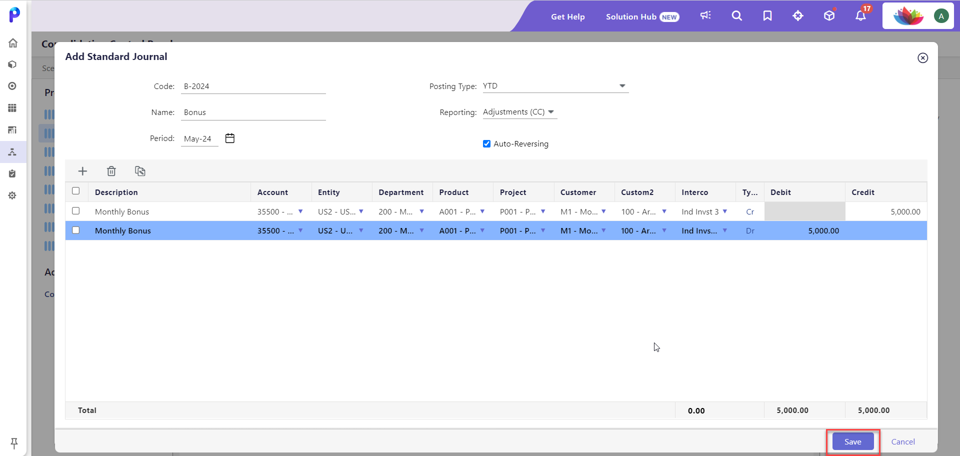Screen dimensions: 960x456
Task: Open the grid apps icon in sidebar
Action: pyautogui.click(x=12, y=108)
